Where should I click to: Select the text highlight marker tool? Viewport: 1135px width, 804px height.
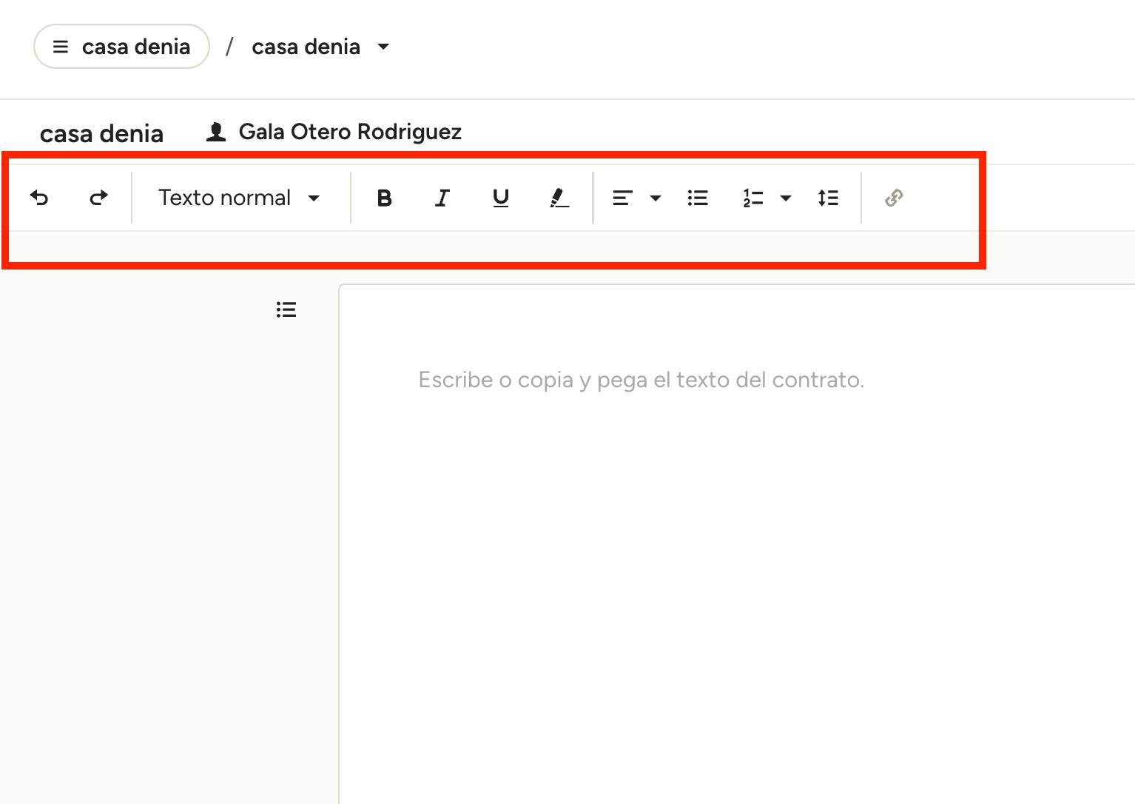pos(559,198)
